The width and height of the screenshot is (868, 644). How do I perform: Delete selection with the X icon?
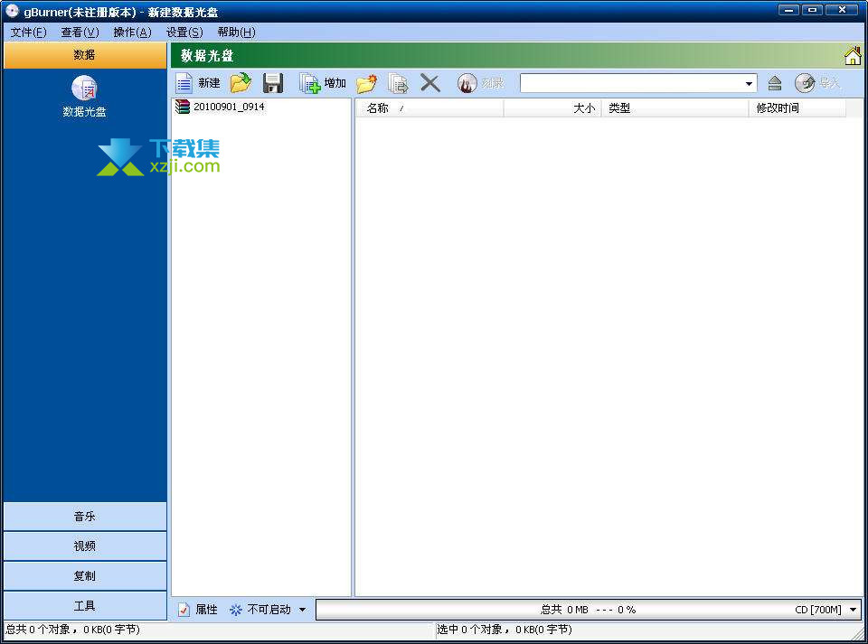[x=430, y=83]
